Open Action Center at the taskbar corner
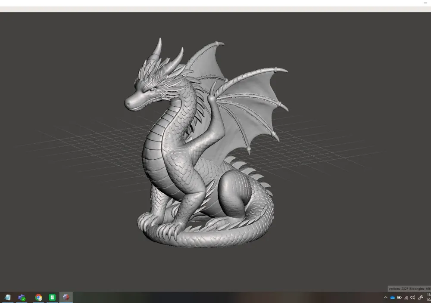Image resolution: width=431 pixels, height=303 pixels. [x=430, y=297]
